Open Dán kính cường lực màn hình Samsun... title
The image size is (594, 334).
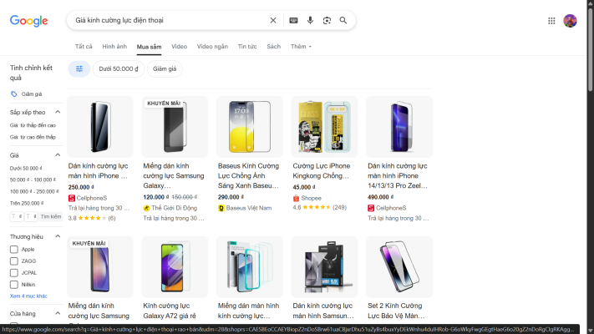click(x=323, y=311)
